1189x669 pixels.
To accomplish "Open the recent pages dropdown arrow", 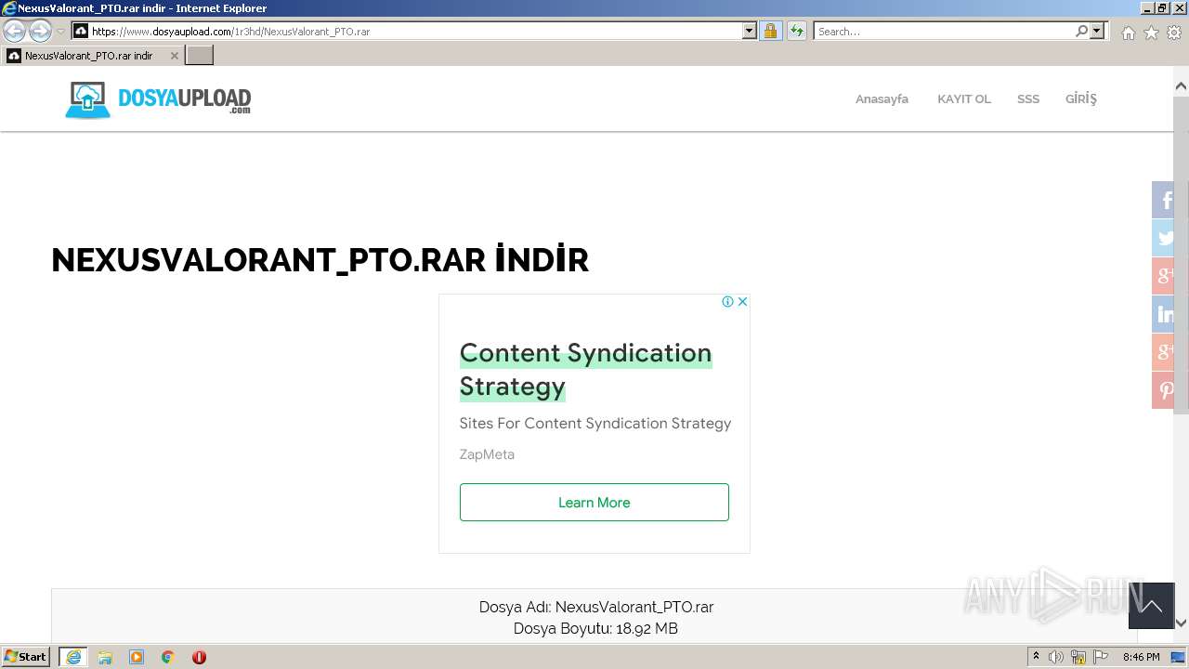I will 60,32.
